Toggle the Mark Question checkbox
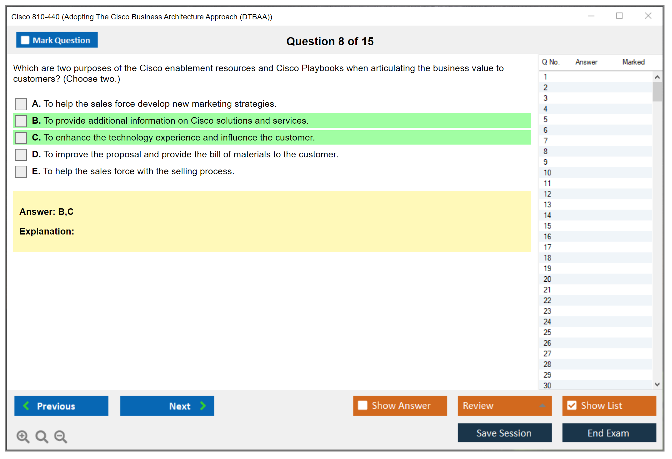 click(25, 40)
